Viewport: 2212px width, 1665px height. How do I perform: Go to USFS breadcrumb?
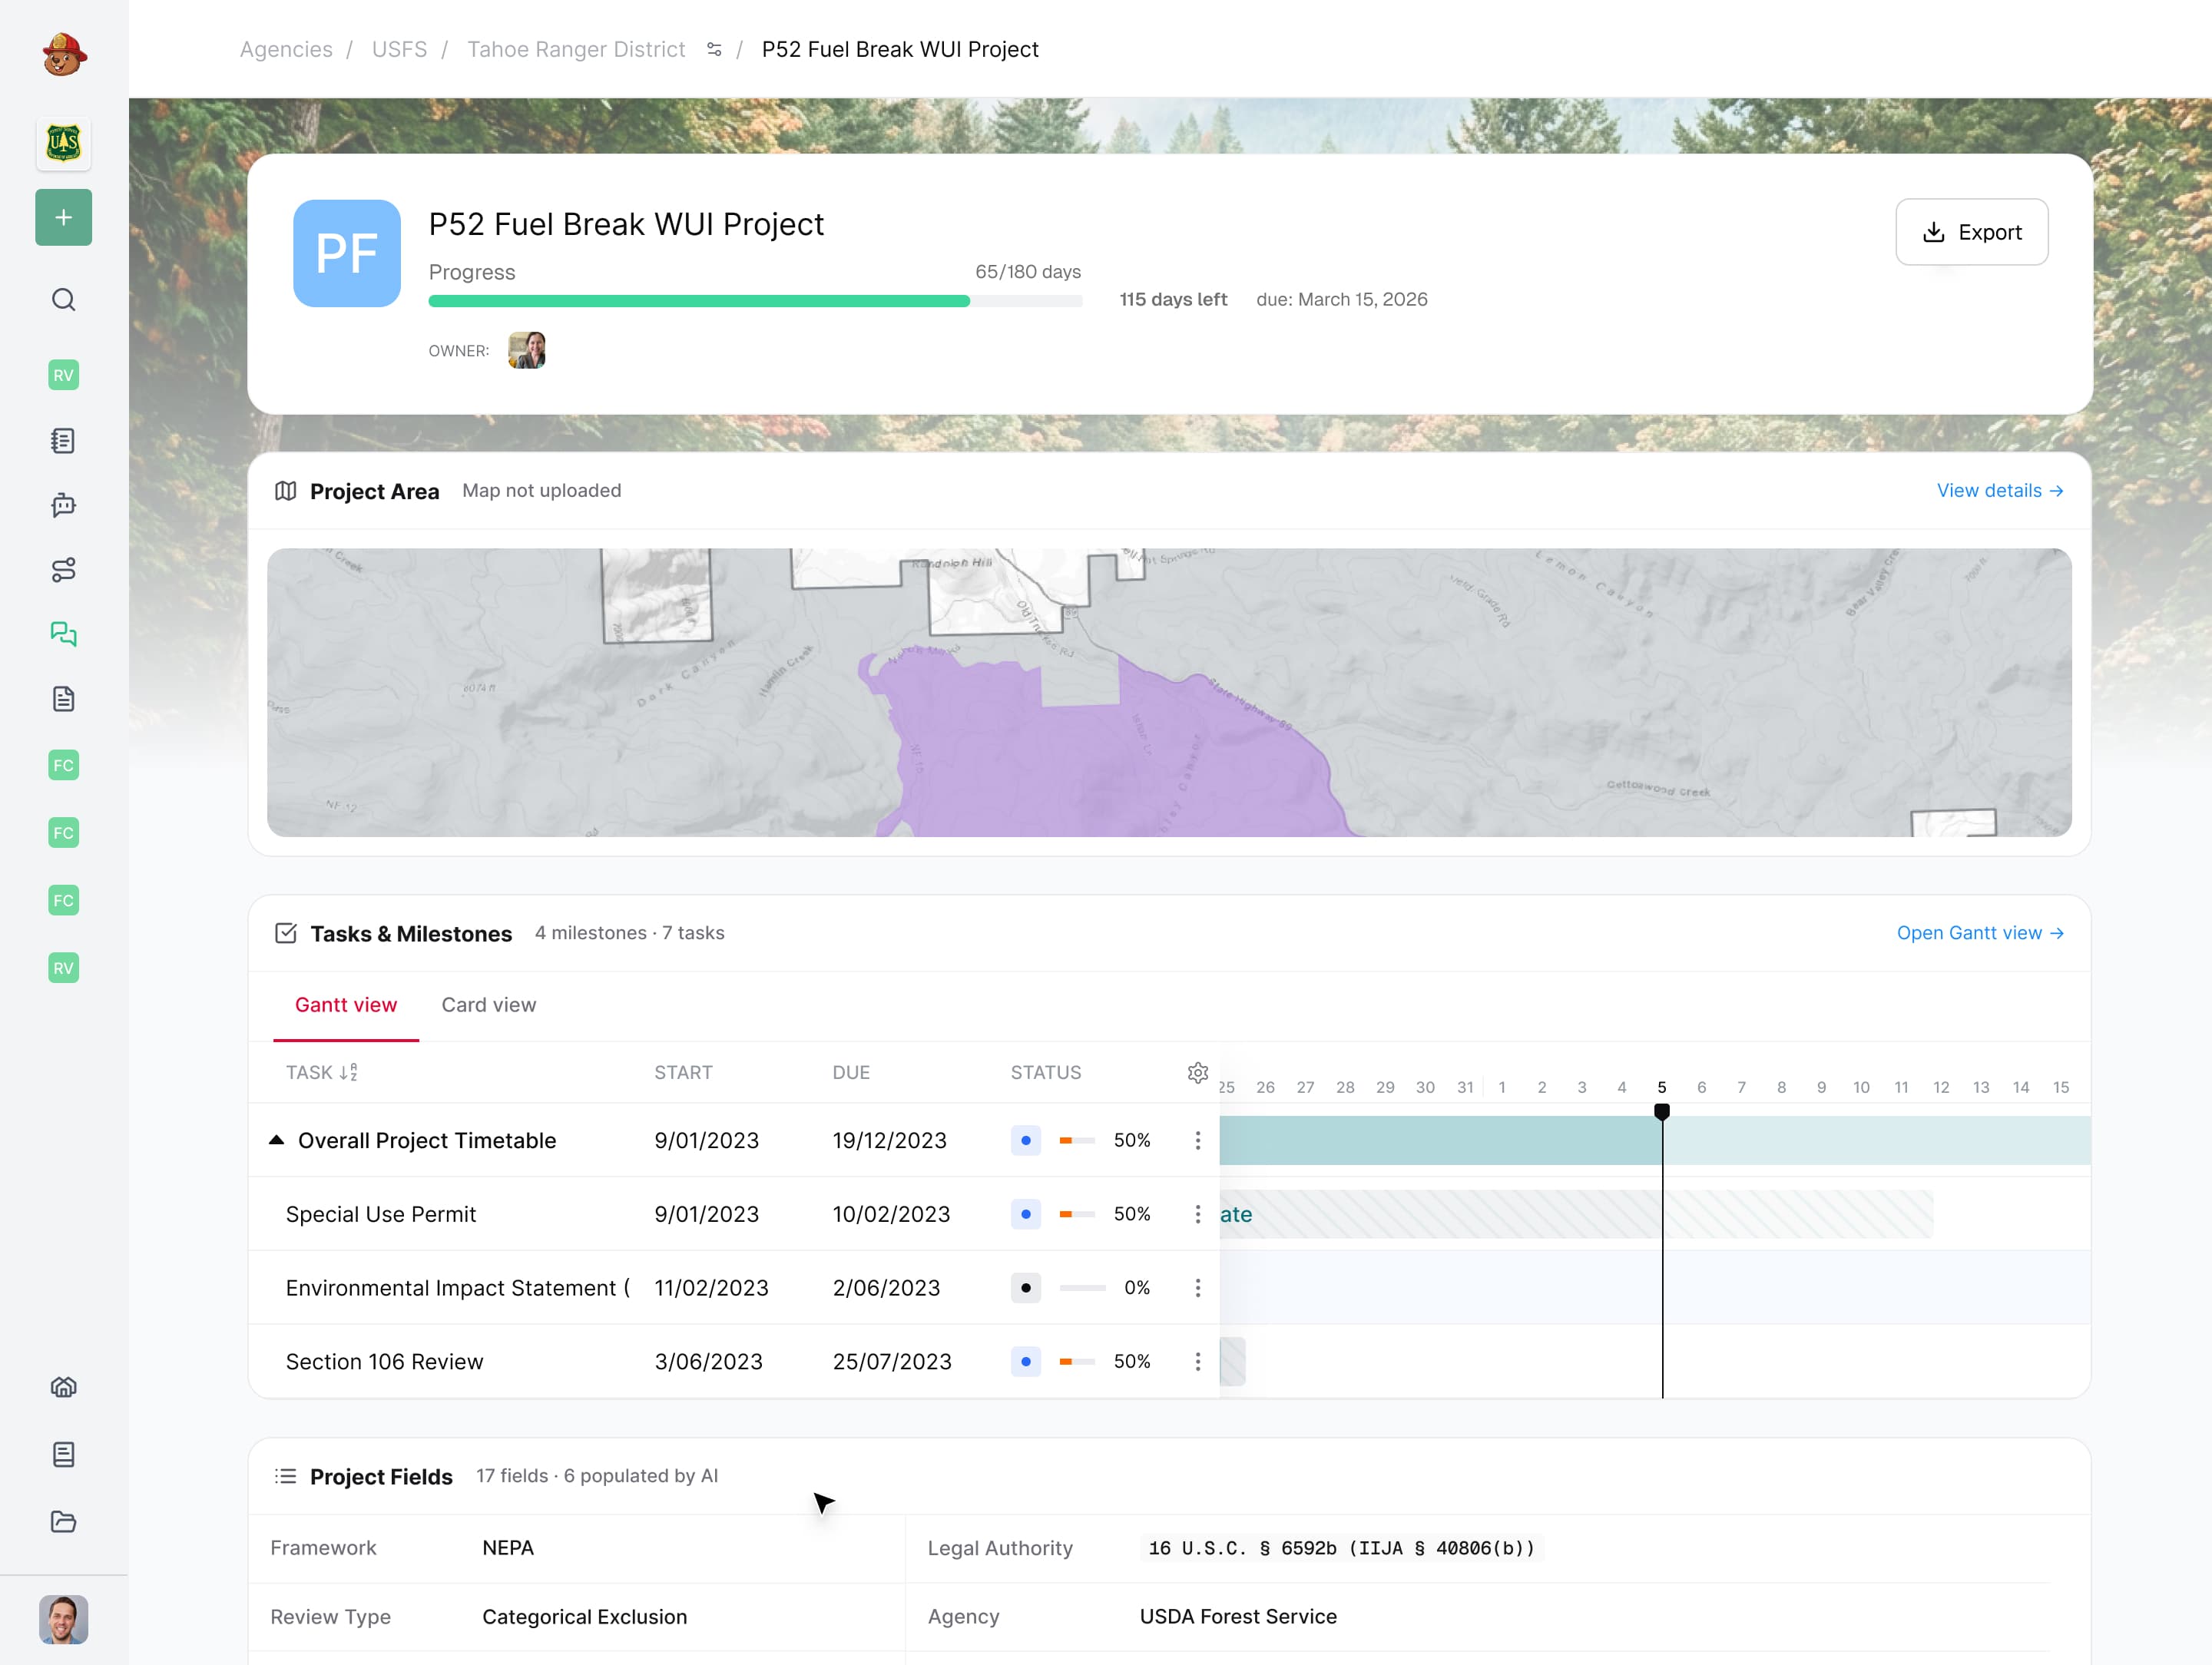399,49
